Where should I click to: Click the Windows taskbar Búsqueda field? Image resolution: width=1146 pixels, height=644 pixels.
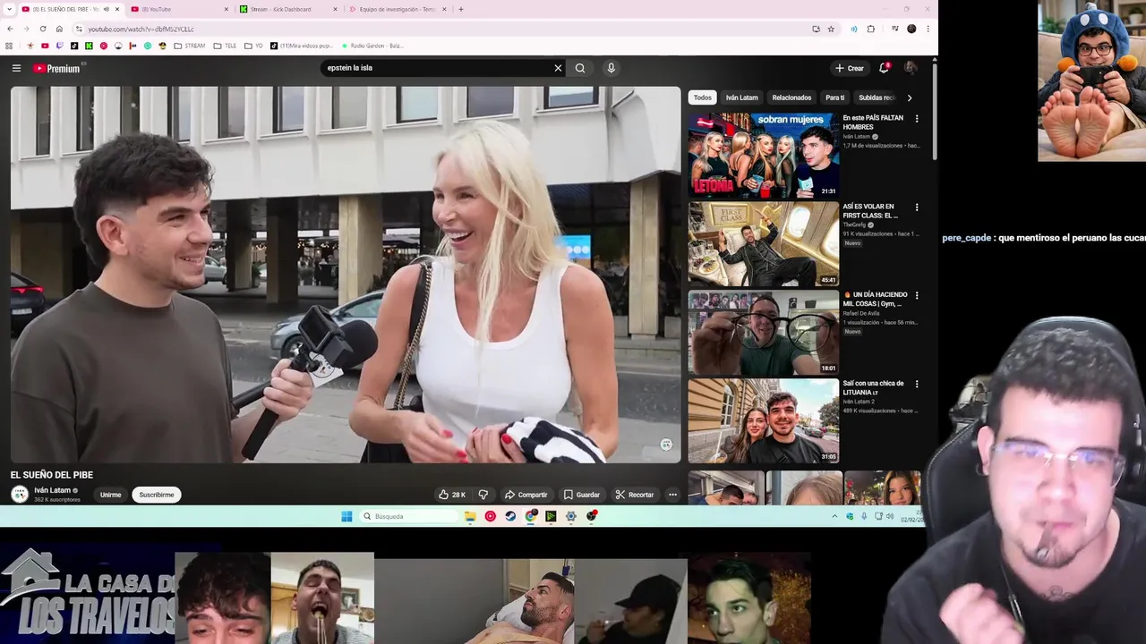[409, 516]
